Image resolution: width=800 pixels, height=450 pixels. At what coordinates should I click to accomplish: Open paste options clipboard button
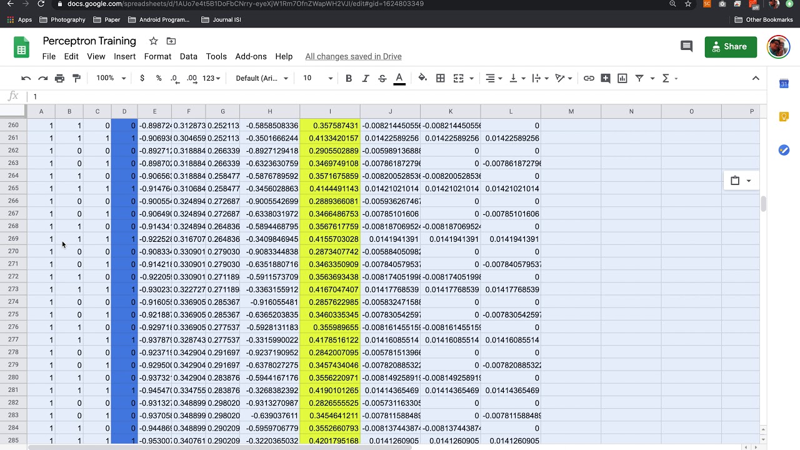pyautogui.click(x=741, y=181)
